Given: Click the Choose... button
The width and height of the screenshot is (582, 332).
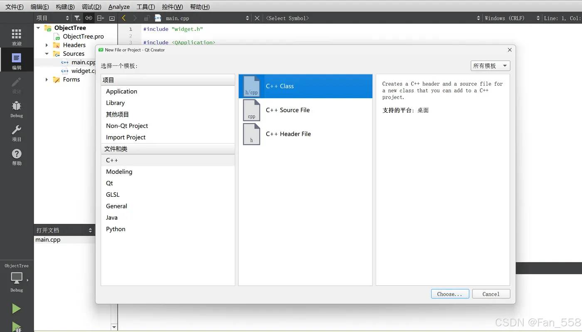Looking at the screenshot, I should [x=450, y=294].
